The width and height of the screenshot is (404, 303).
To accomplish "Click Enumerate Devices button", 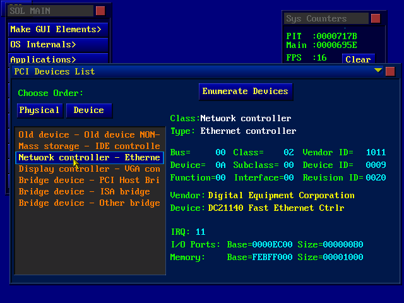I will click(246, 91).
